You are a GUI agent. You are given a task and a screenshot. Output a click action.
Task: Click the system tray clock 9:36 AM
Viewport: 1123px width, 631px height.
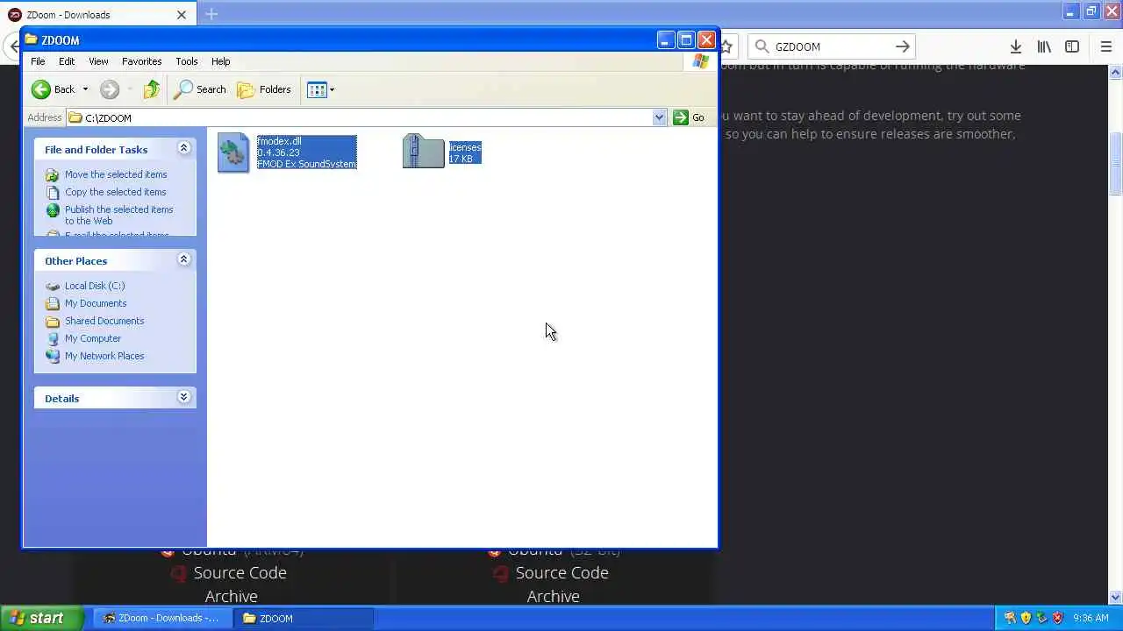point(1091,618)
